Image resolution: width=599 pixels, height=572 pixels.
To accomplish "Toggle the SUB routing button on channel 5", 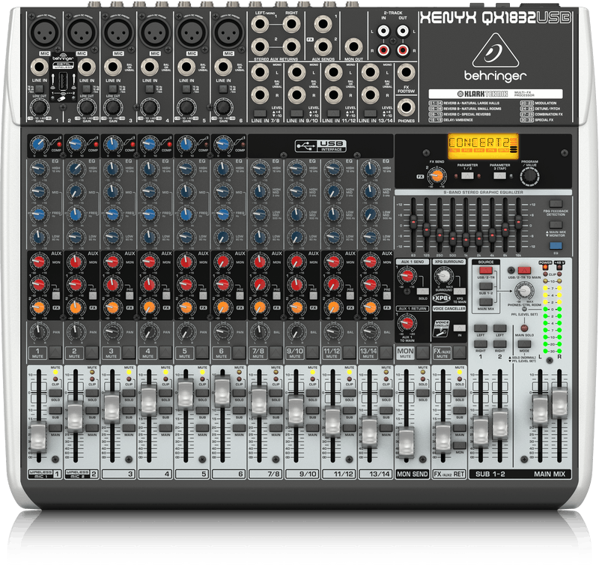I will point(202,411).
